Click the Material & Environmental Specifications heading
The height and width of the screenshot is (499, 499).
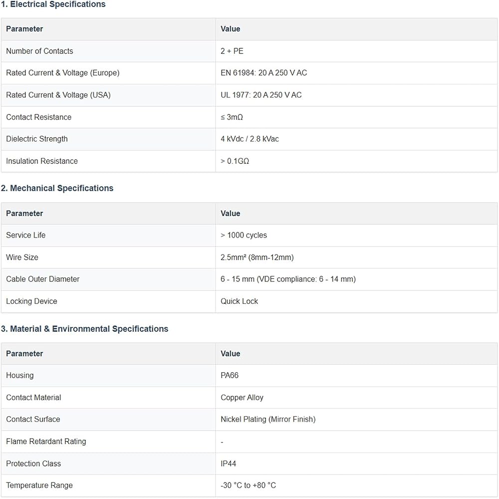(x=84, y=329)
